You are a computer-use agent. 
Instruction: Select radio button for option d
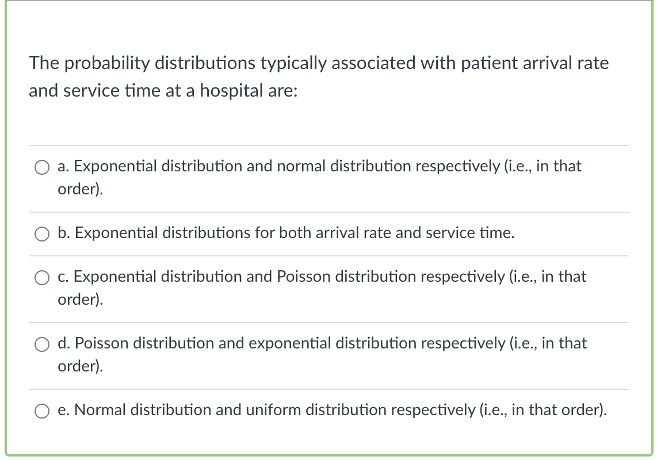(41, 344)
